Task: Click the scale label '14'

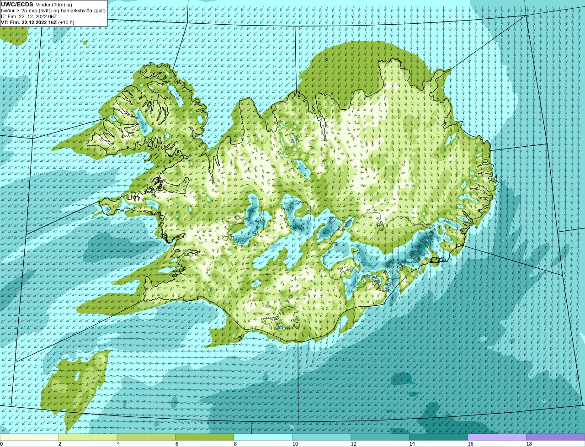Action: (x=412, y=444)
